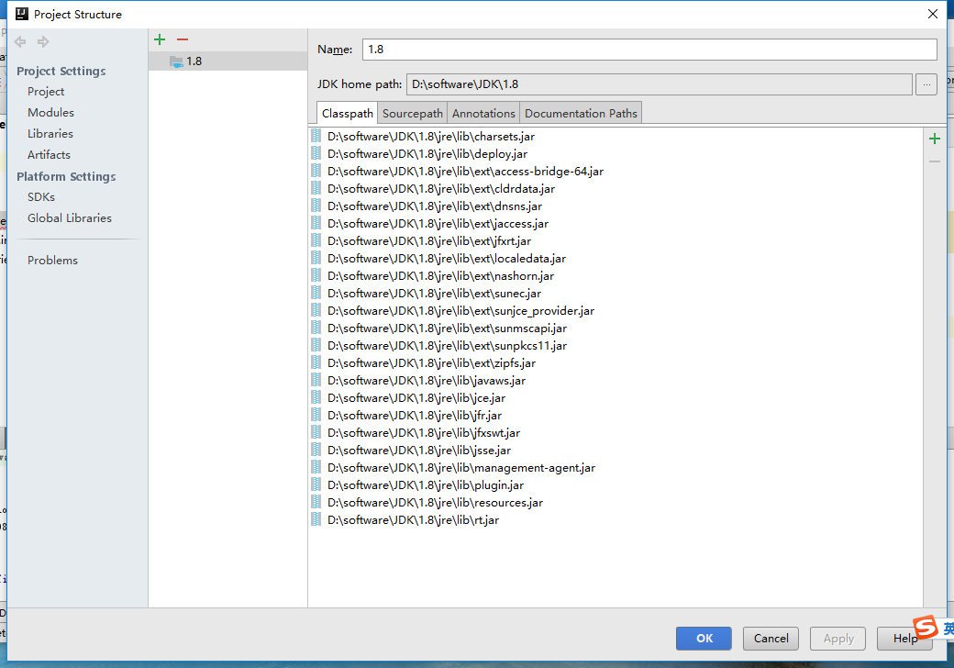This screenshot has width=954, height=668.
Task: Click the jar icon beside nashorn.jar
Action: pyautogui.click(x=316, y=275)
